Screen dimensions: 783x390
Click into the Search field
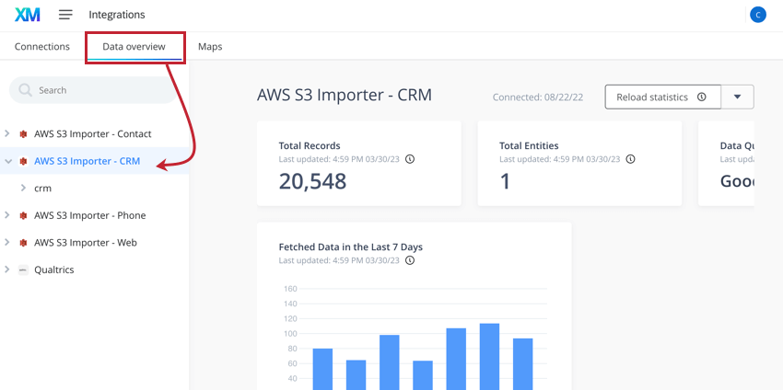click(x=93, y=90)
